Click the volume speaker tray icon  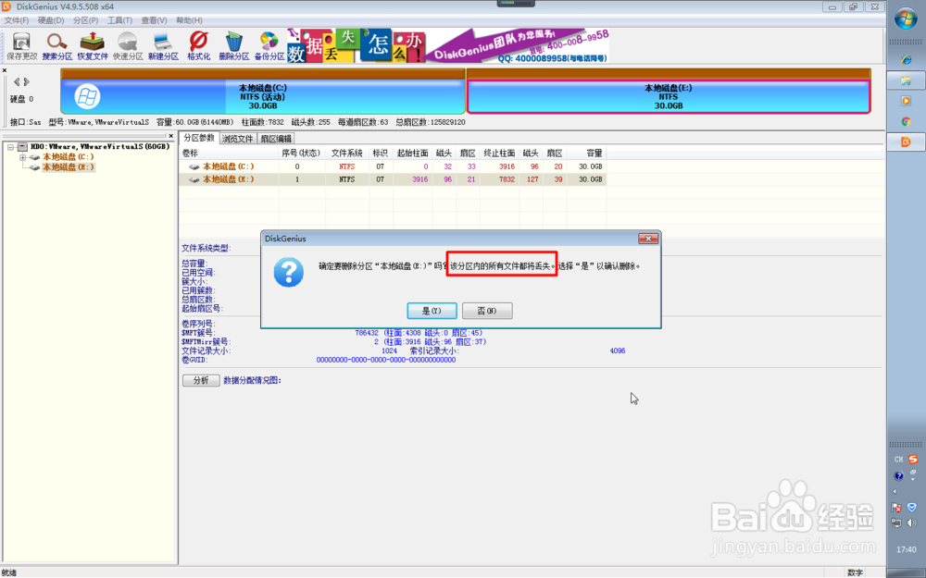[x=912, y=523]
